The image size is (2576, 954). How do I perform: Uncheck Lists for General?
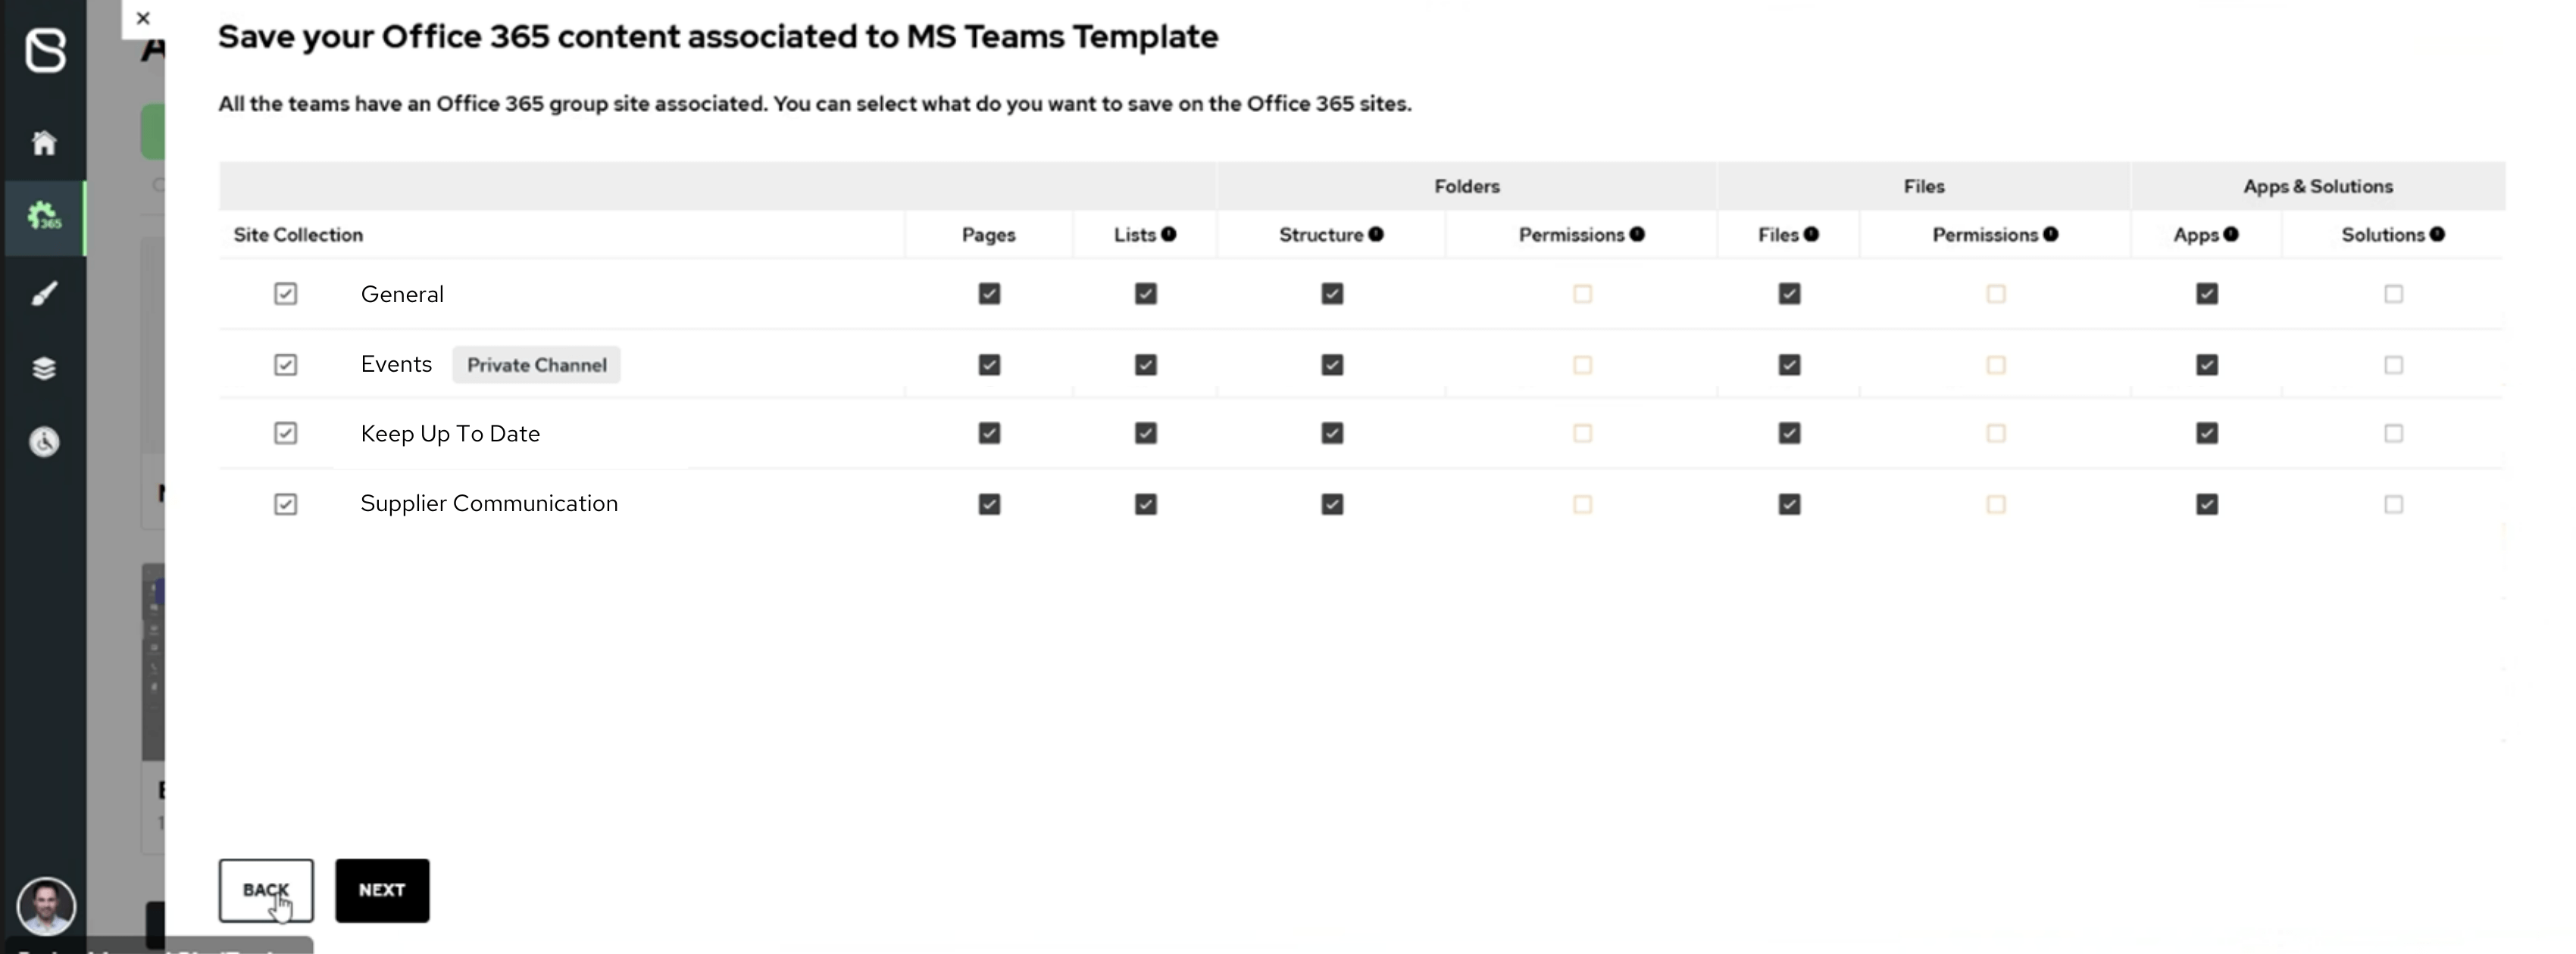pos(1146,294)
